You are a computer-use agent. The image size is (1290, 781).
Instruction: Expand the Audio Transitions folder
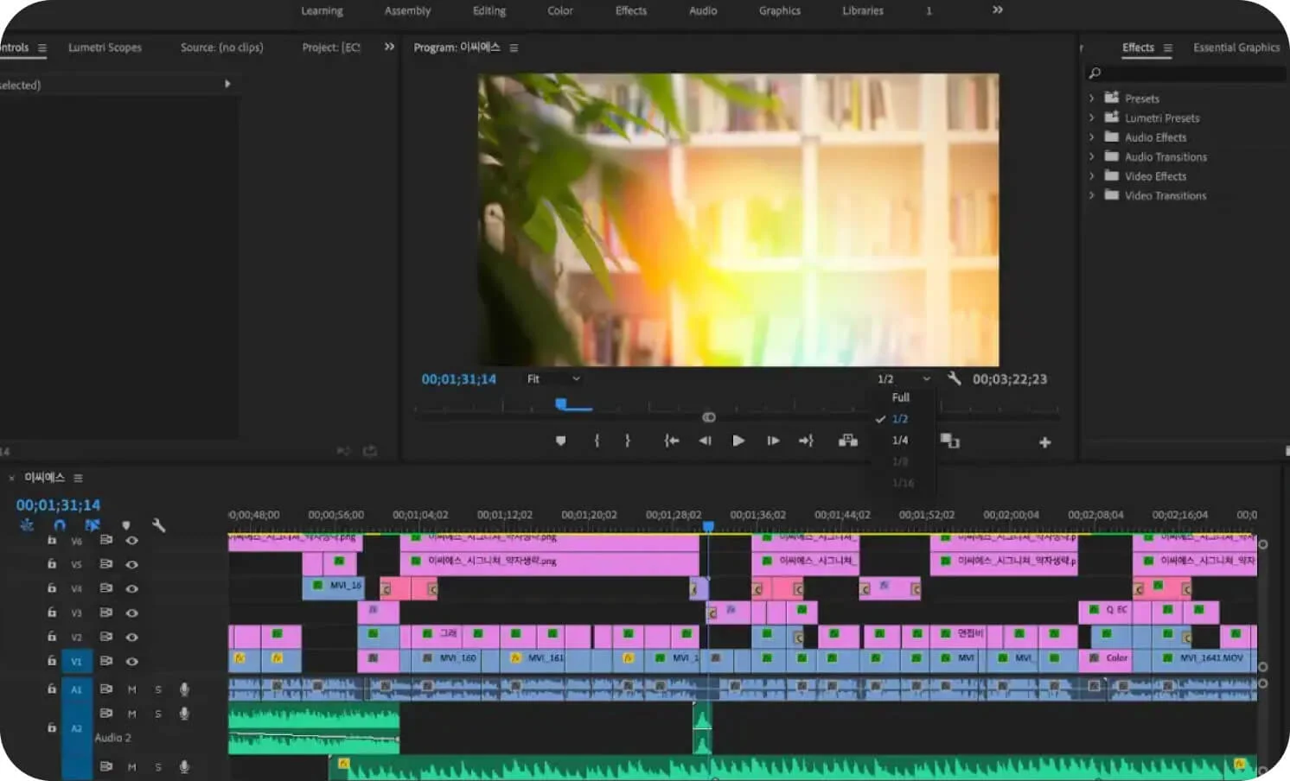tap(1092, 156)
